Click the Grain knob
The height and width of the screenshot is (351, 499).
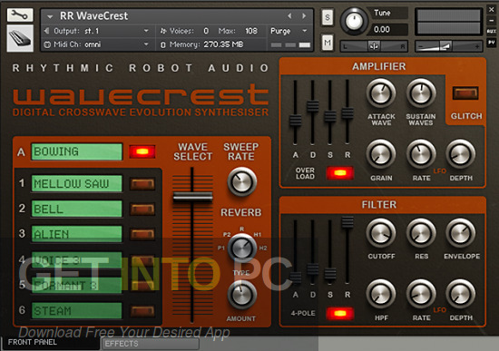pos(381,154)
